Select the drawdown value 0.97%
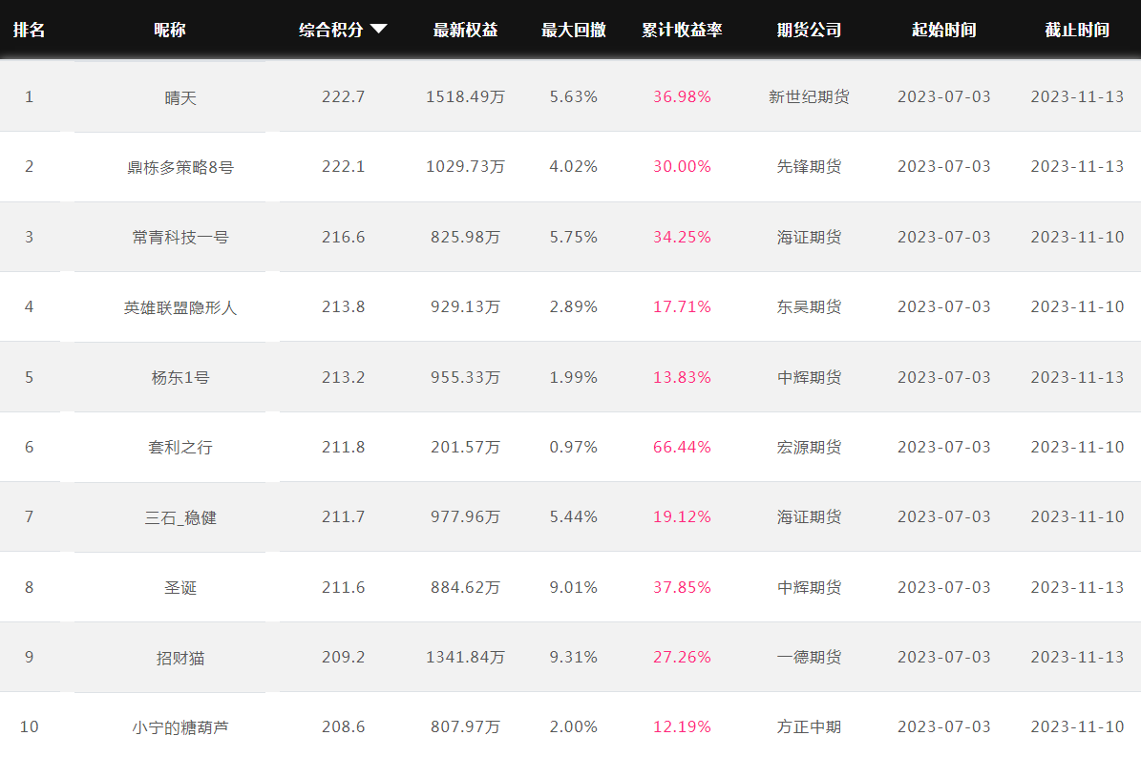Image resolution: width=1141 pixels, height=757 pixels. [574, 447]
